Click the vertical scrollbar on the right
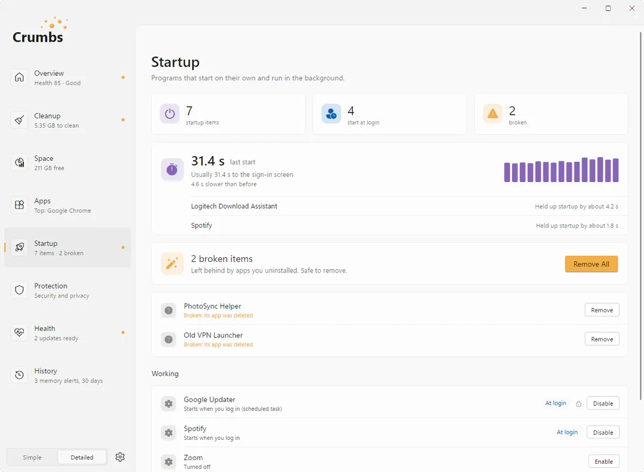This screenshot has width=644, height=472. tap(640, 215)
